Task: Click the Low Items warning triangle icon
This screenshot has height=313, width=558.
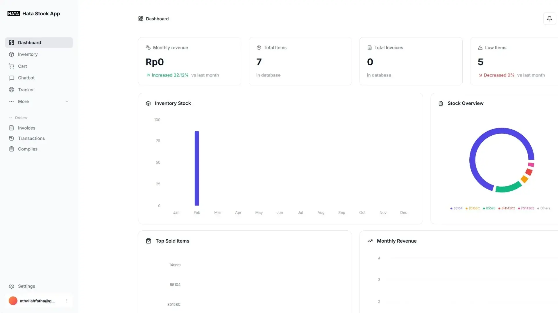Action: 480,48
